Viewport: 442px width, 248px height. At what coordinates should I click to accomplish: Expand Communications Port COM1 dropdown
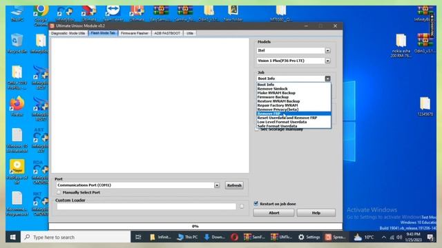pyautogui.click(x=217, y=185)
